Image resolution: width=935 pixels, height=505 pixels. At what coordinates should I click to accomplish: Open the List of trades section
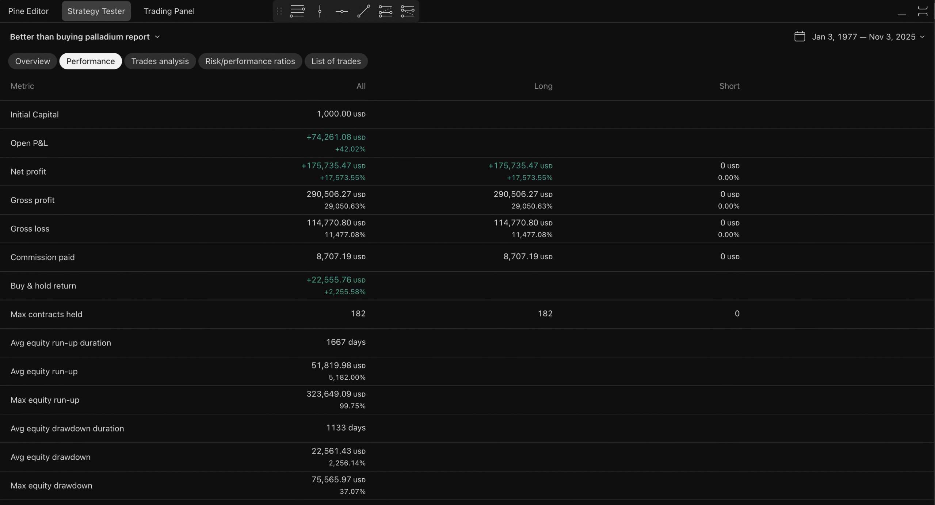pos(336,61)
